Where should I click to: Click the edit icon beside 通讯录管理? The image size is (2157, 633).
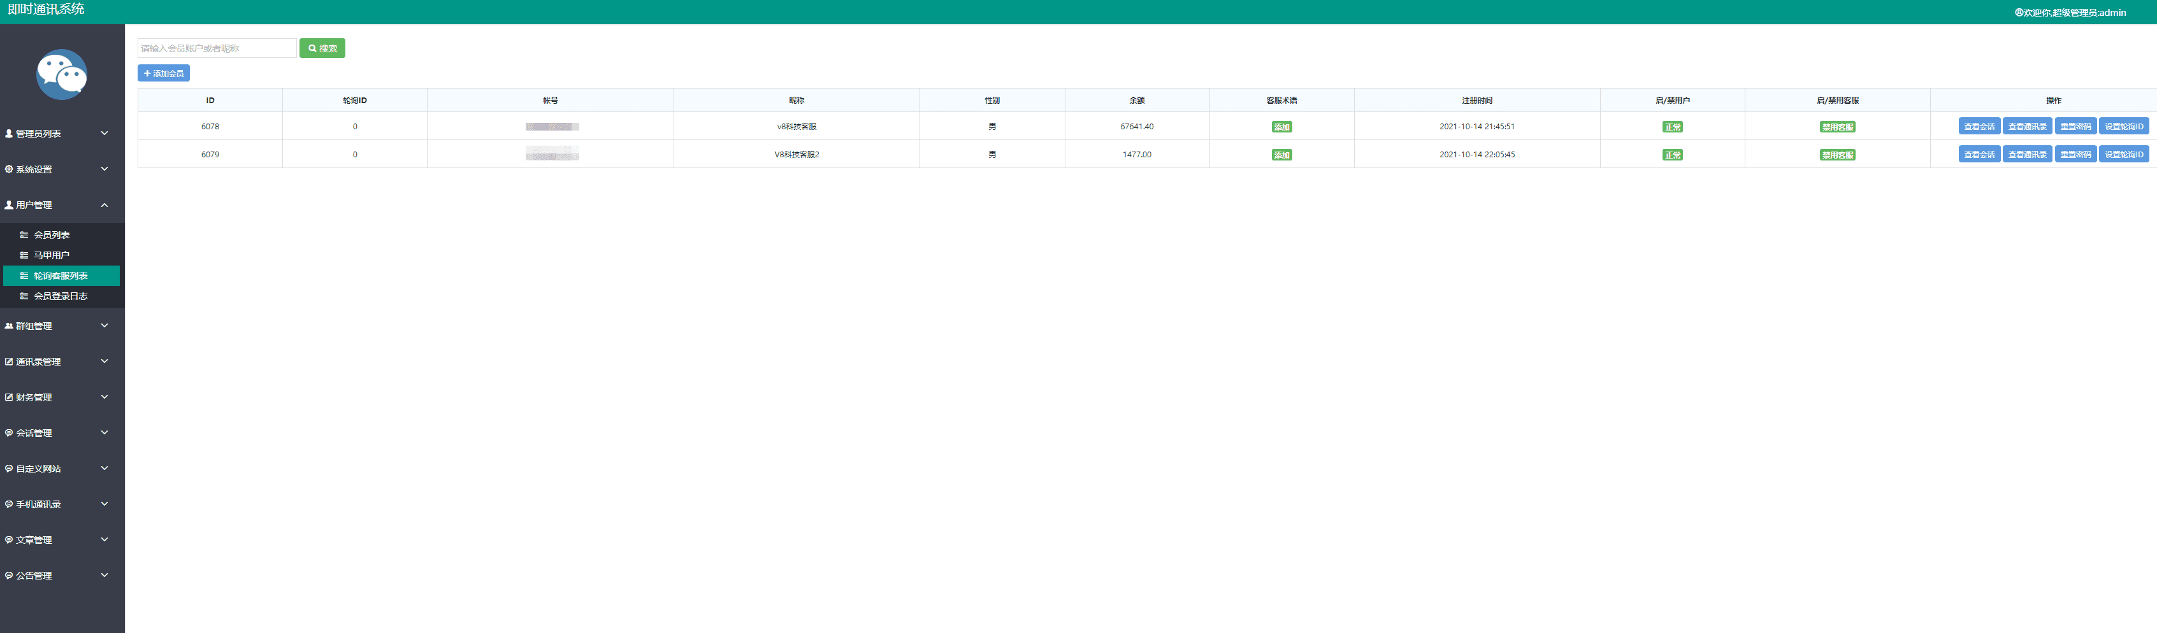(9, 362)
